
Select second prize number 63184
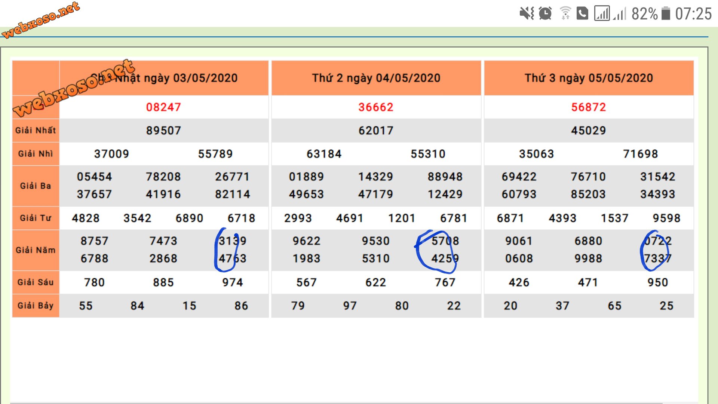[x=324, y=154]
